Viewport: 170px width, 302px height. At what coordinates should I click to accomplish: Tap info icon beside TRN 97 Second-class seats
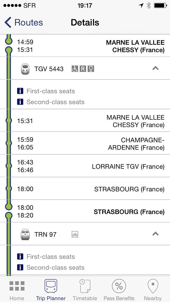[20, 267]
